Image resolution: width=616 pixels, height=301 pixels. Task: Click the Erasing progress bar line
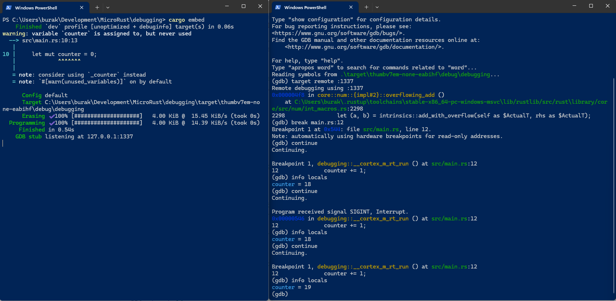point(141,116)
